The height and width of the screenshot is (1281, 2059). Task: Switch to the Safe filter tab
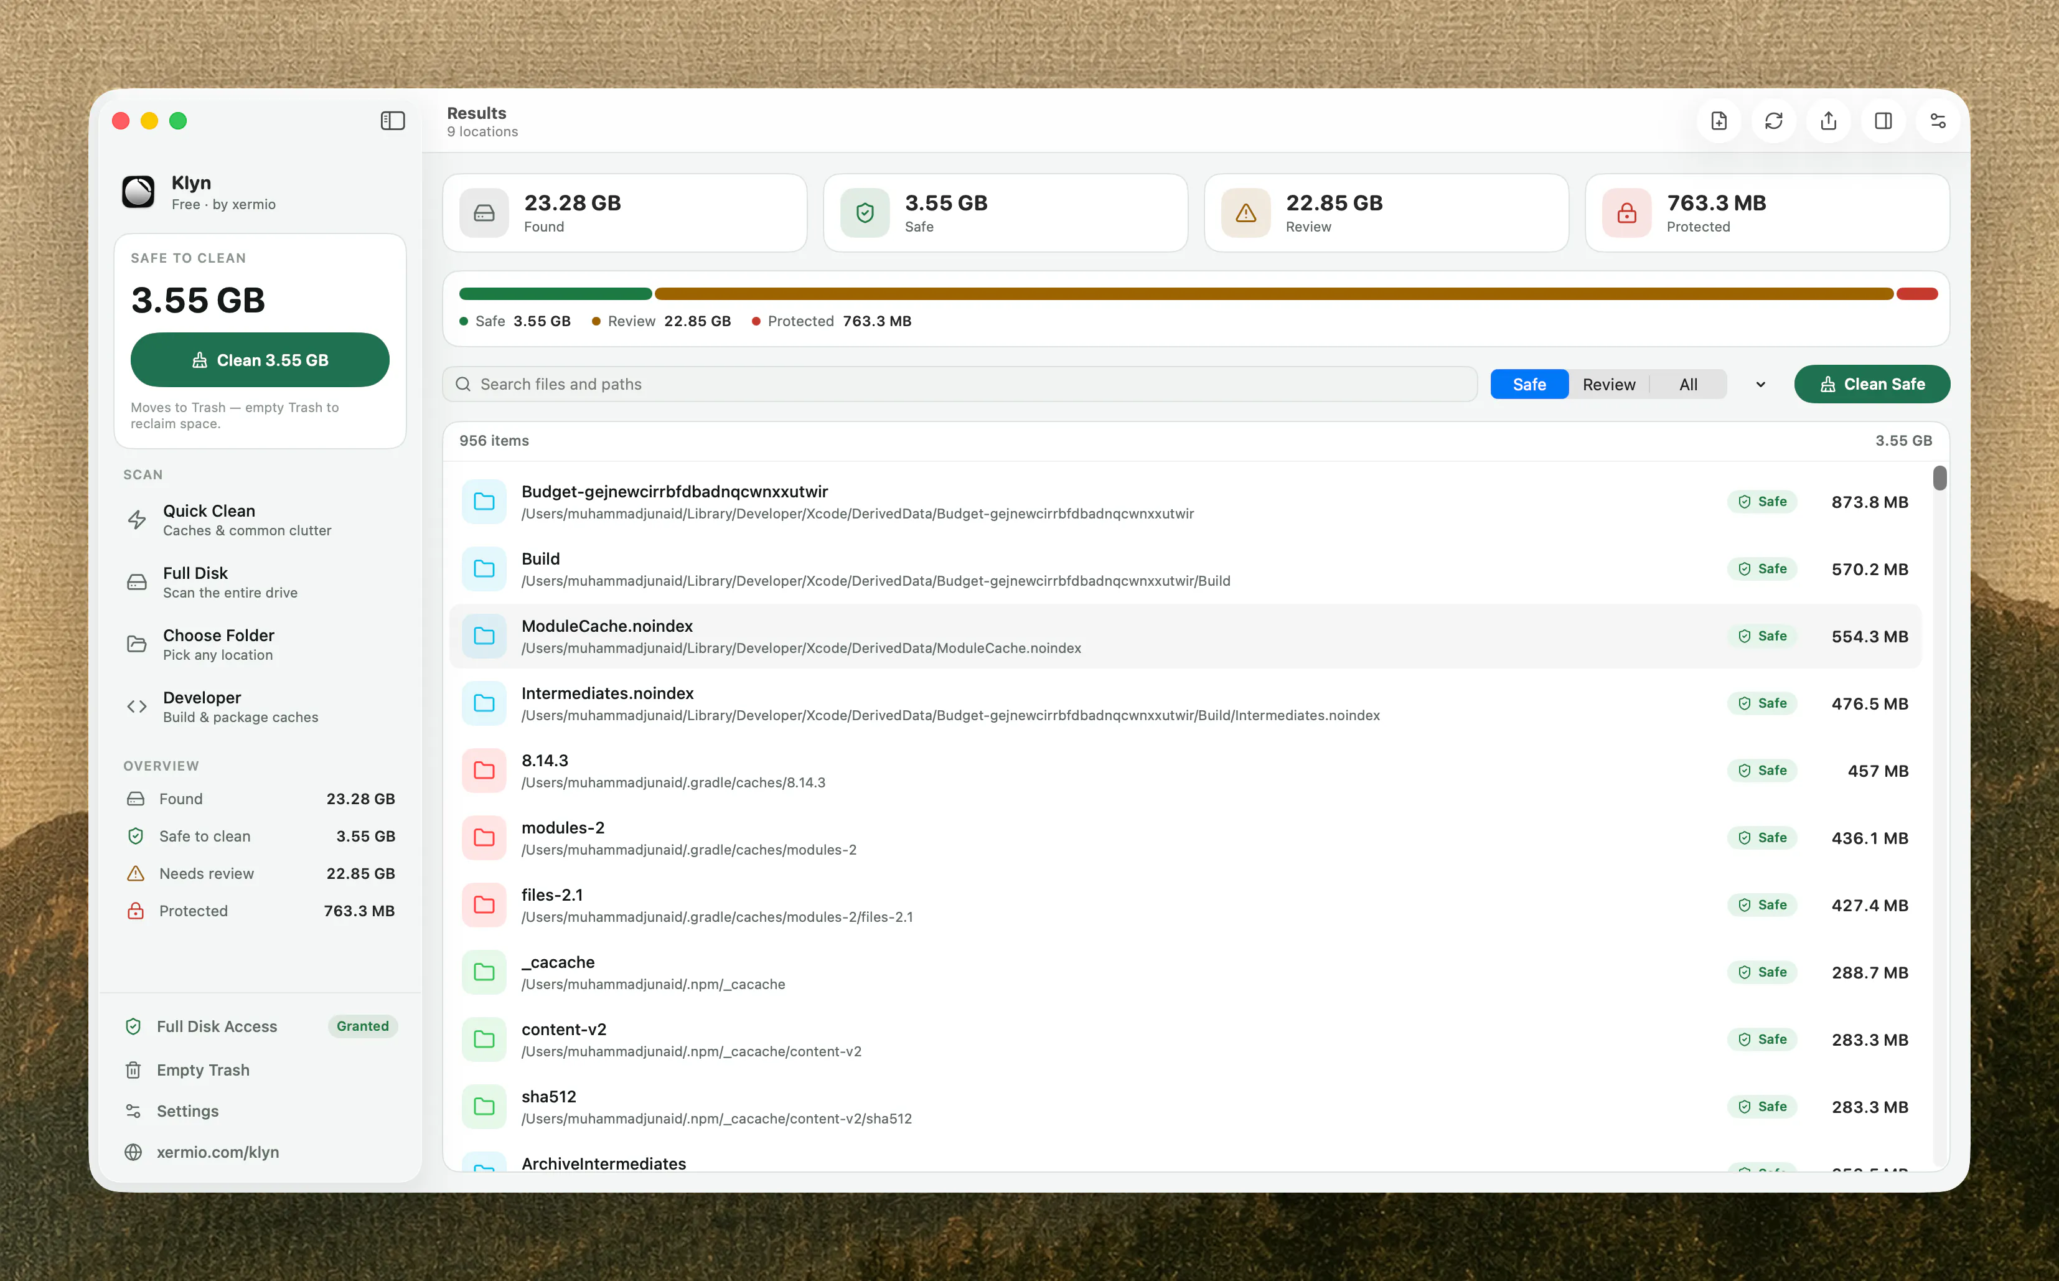coord(1529,385)
